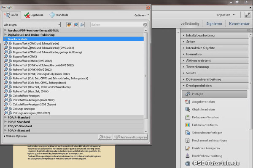Switch to the Ergebnisse tab
This screenshot has height=168, width=253.
click(34, 15)
